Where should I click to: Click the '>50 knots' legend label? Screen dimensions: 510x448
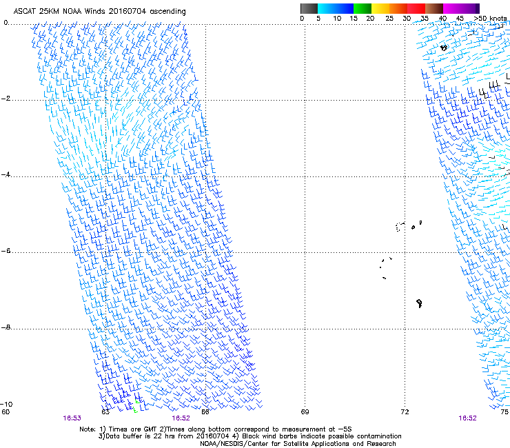coord(490,19)
